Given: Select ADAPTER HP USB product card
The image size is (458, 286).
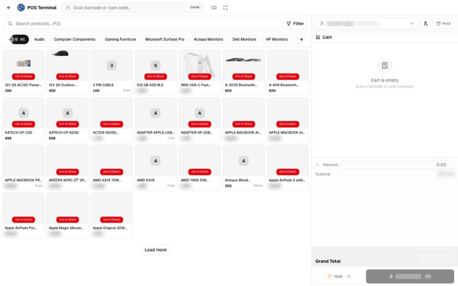Looking at the screenshot, I should point(200,120).
